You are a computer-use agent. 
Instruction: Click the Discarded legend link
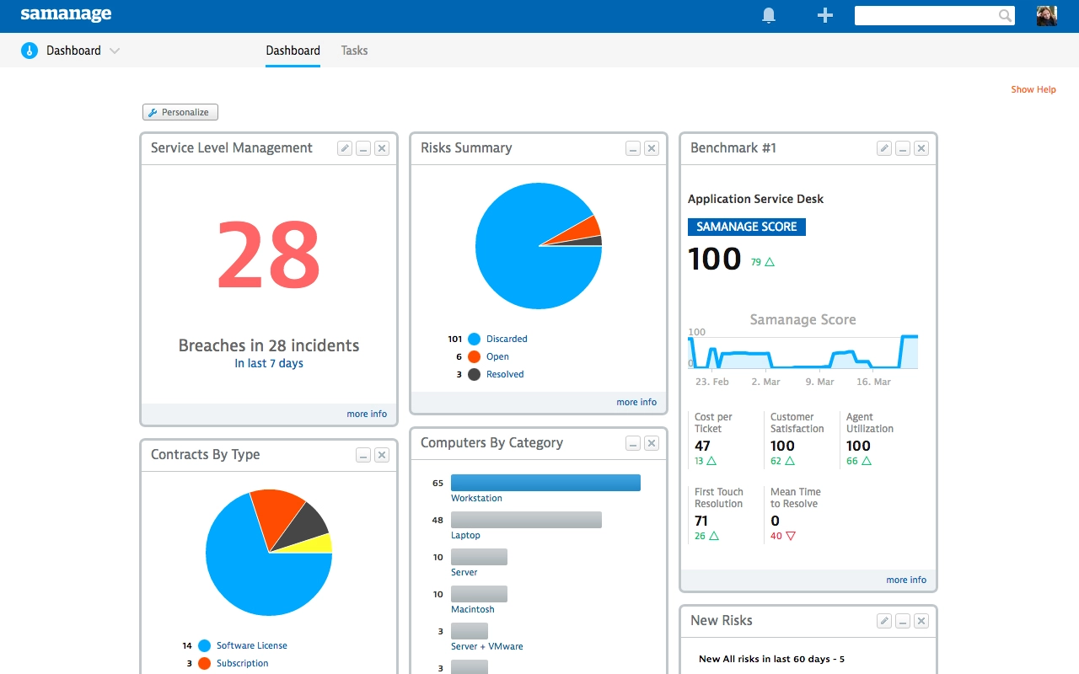click(x=507, y=339)
